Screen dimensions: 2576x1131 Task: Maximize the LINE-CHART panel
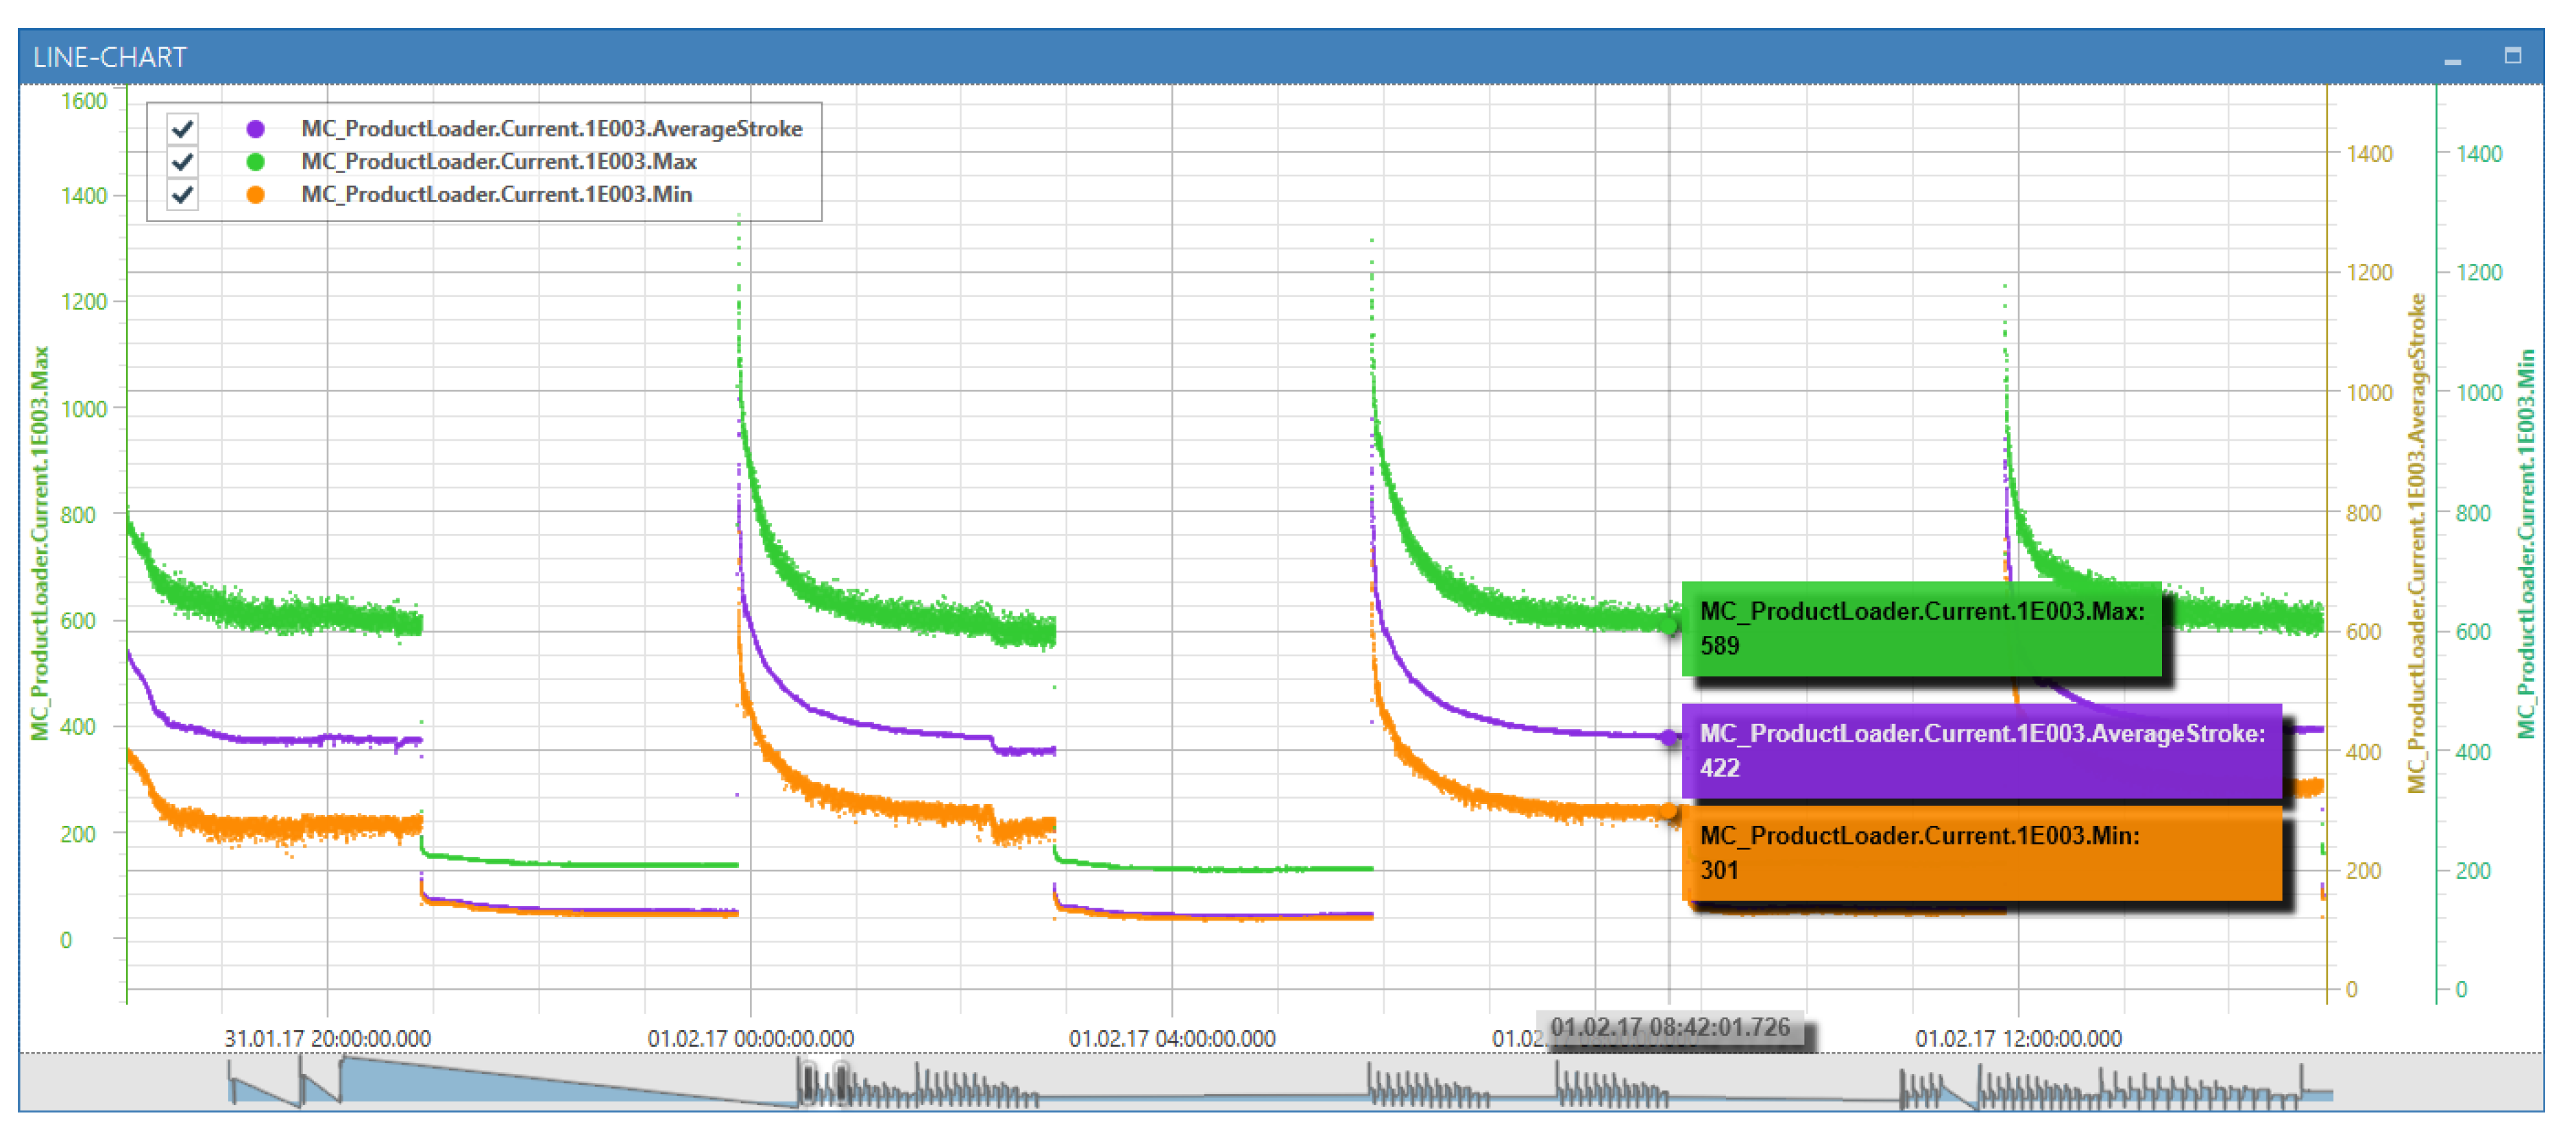[x=2512, y=56]
